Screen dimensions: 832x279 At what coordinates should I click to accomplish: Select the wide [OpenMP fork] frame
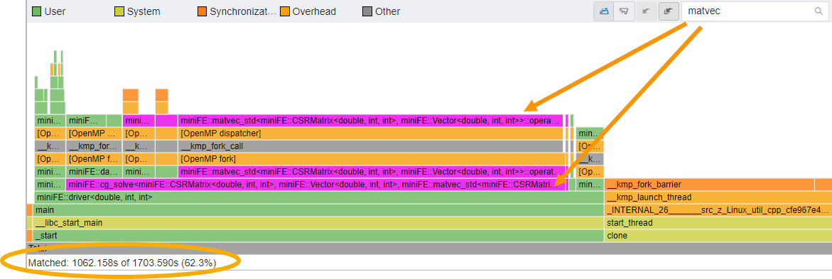[x=372, y=159]
